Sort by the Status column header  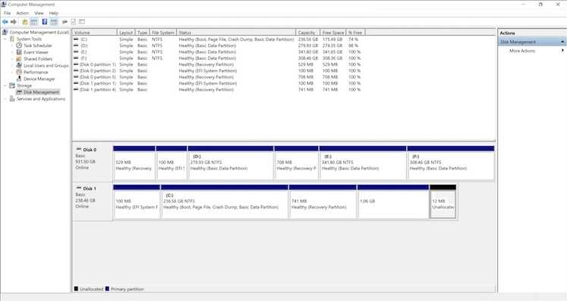point(236,32)
